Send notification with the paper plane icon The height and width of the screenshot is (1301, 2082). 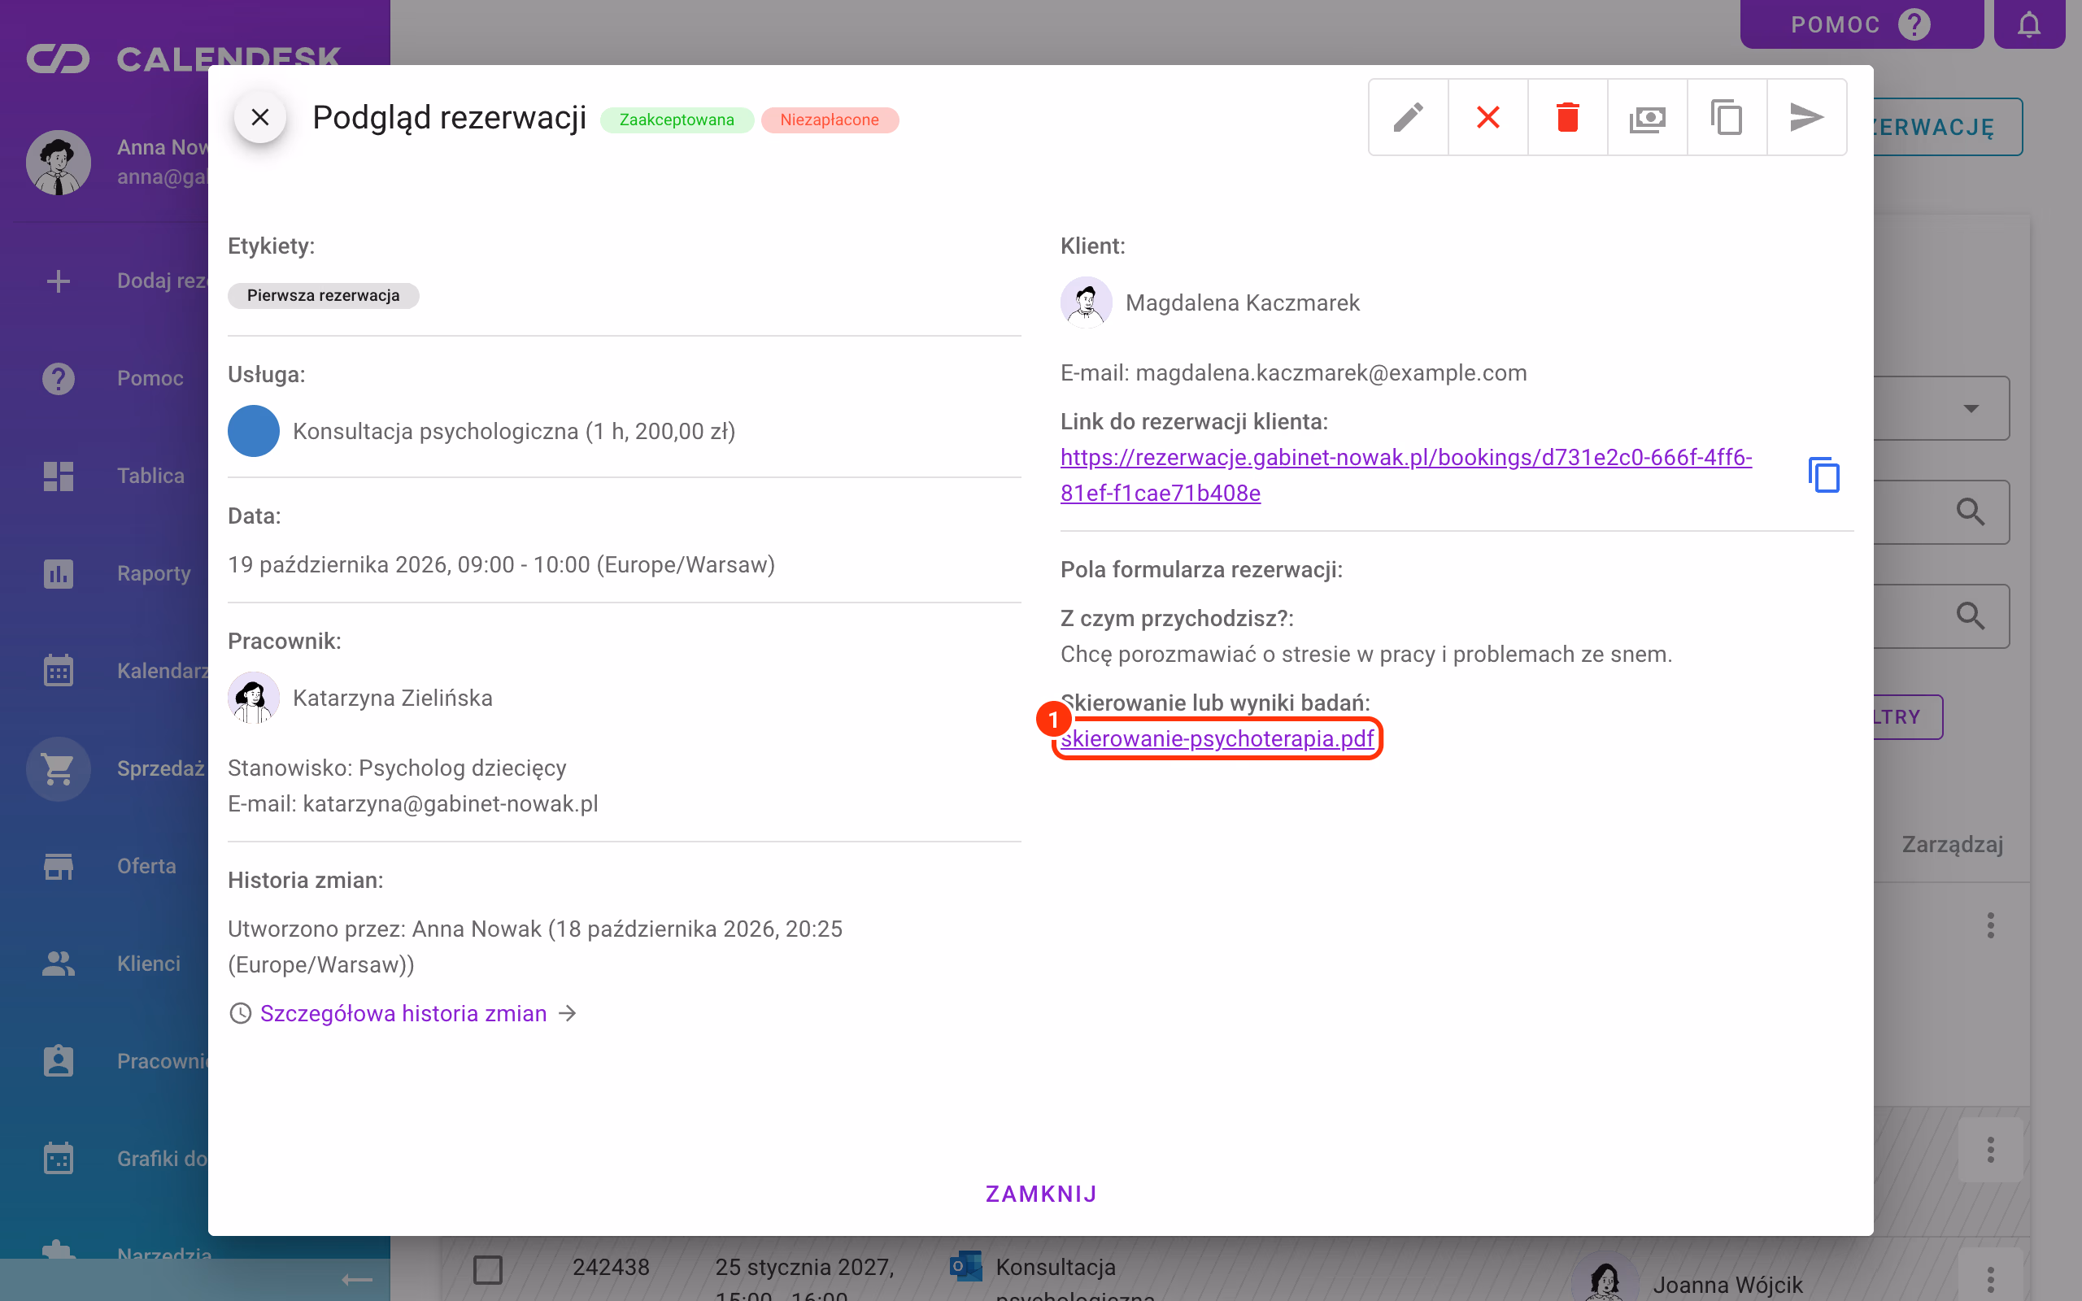(x=1805, y=117)
